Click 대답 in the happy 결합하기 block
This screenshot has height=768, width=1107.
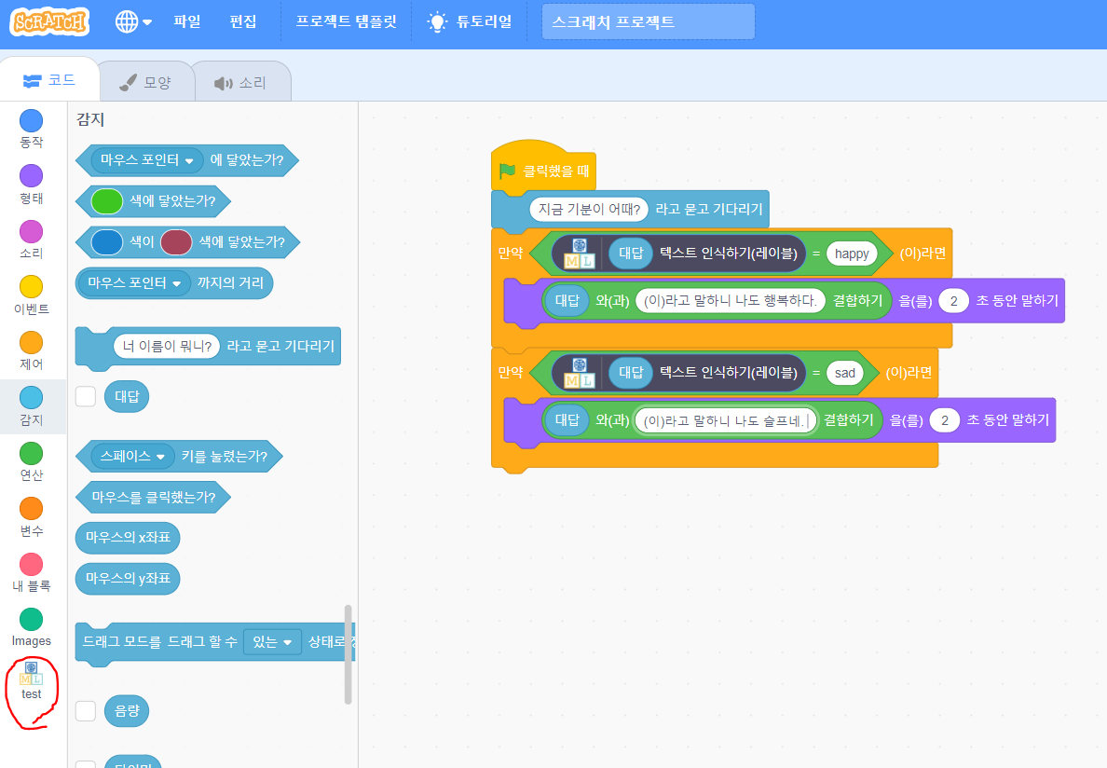click(x=567, y=301)
